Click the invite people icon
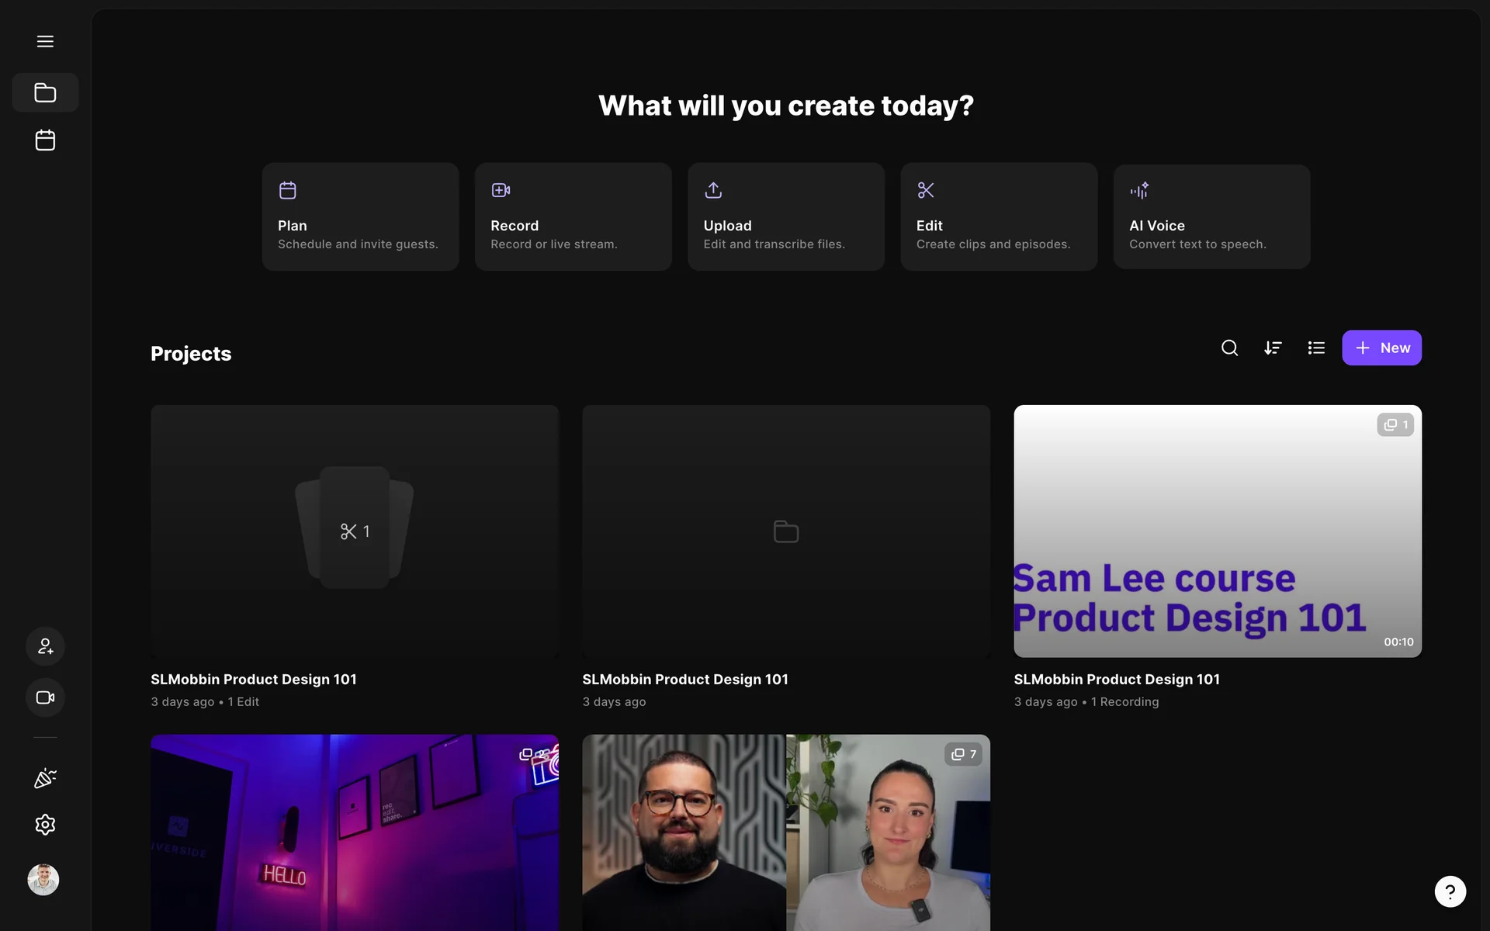Image resolution: width=1490 pixels, height=931 pixels. (x=45, y=646)
